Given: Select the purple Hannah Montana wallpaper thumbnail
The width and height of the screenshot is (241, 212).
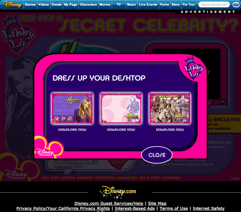Looking at the screenshot, I should pos(72,108).
